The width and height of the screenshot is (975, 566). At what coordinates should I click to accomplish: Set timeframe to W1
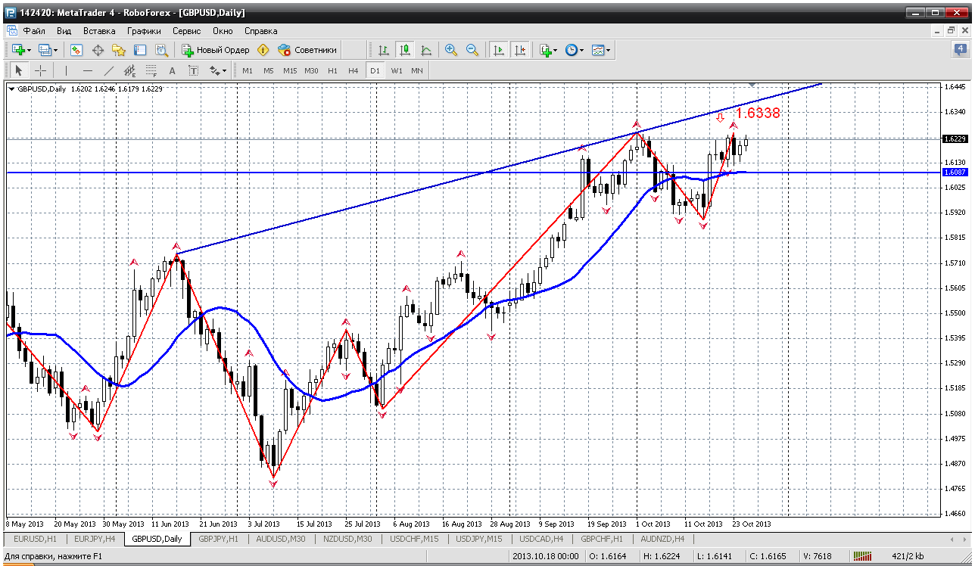point(397,70)
